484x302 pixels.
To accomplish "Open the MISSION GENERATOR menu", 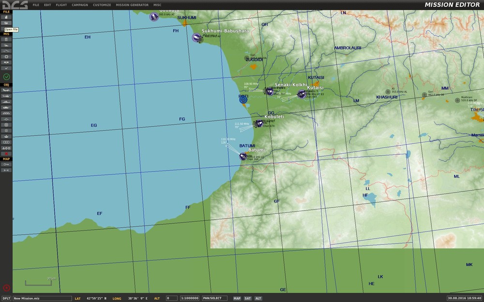I will (x=132, y=5).
